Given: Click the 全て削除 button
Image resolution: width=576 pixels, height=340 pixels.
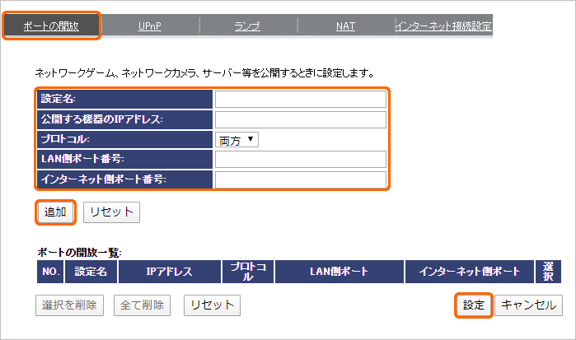Looking at the screenshot, I should click(141, 305).
